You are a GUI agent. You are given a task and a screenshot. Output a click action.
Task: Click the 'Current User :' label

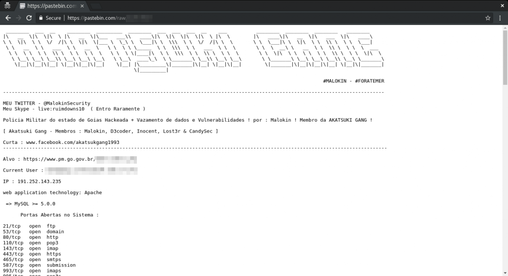23,170
